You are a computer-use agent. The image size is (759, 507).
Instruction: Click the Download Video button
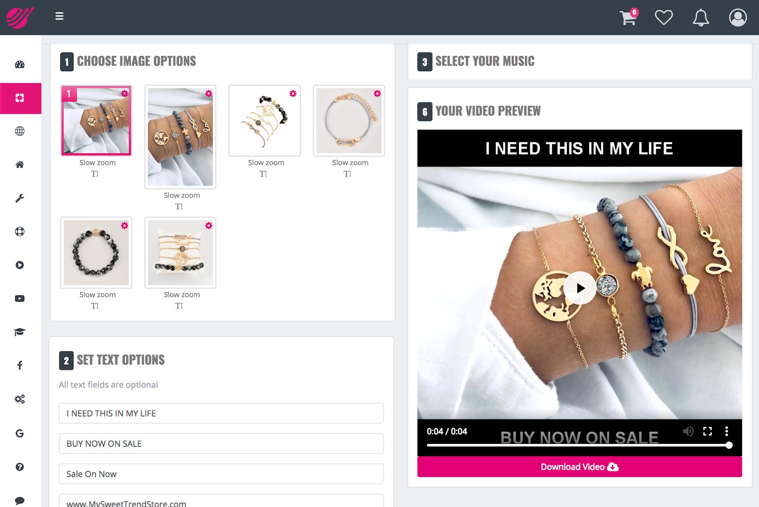(579, 467)
